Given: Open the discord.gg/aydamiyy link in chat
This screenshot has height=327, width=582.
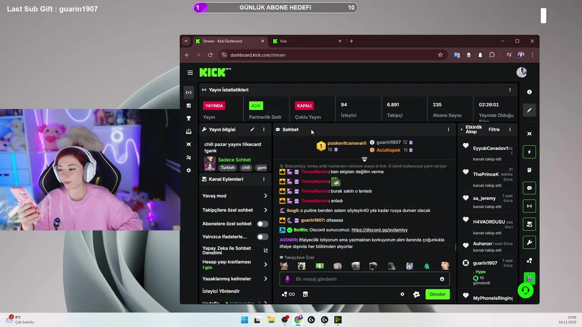Looking at the screenshot, I should 379,230.
